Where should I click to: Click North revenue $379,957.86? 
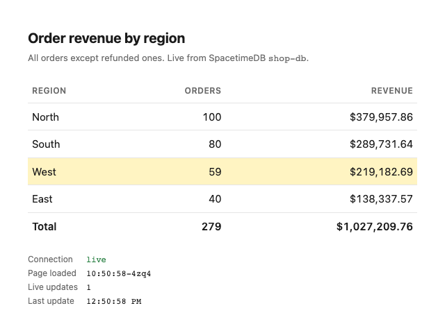point(381,117)
